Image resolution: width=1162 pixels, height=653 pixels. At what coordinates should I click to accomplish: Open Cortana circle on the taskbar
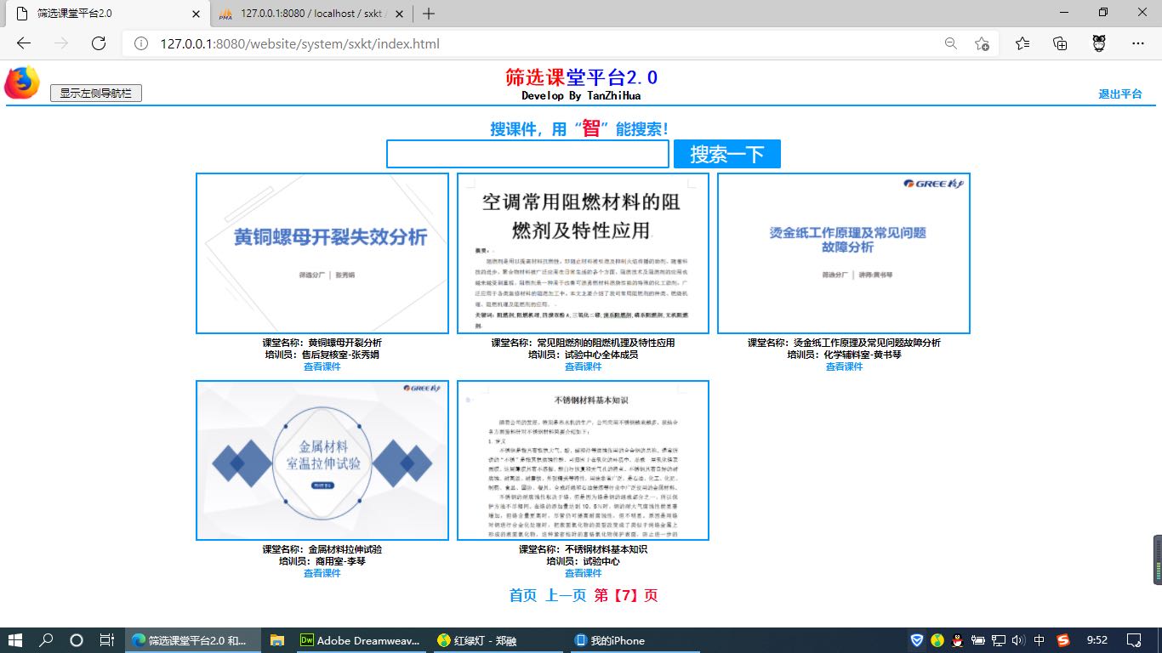coord(77,640)
